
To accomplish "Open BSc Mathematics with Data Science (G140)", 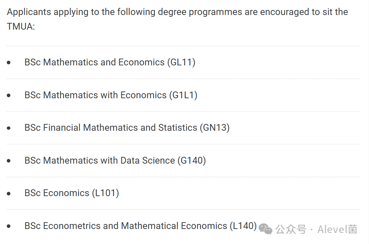I will pyautogui.click(x=115, y=161).
